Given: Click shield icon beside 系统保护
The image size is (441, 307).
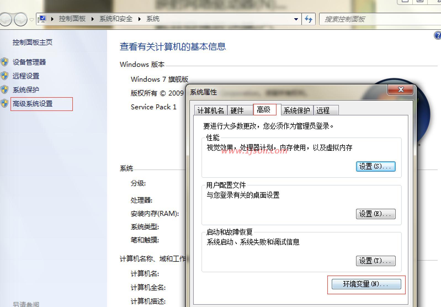Looking at the screenshot, I should click(4, 90).
